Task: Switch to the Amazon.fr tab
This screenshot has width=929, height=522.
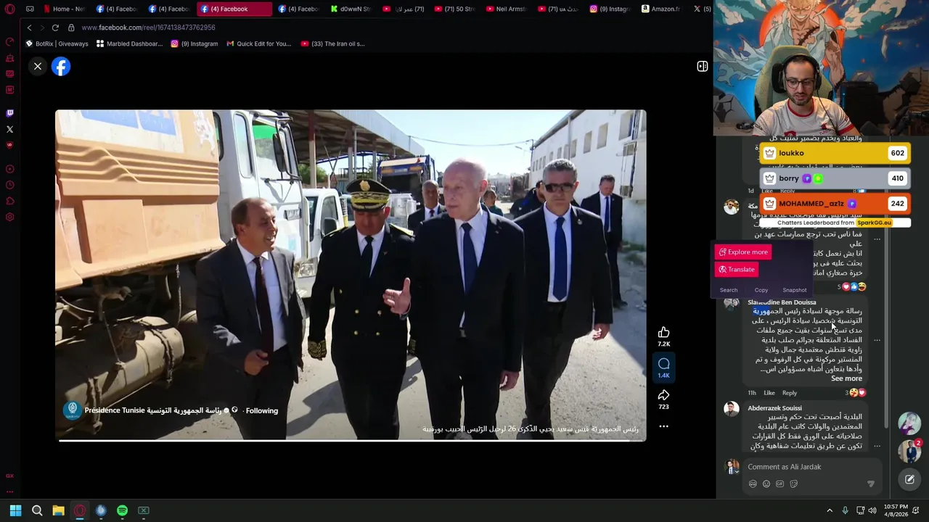Action: click(662, 9)
